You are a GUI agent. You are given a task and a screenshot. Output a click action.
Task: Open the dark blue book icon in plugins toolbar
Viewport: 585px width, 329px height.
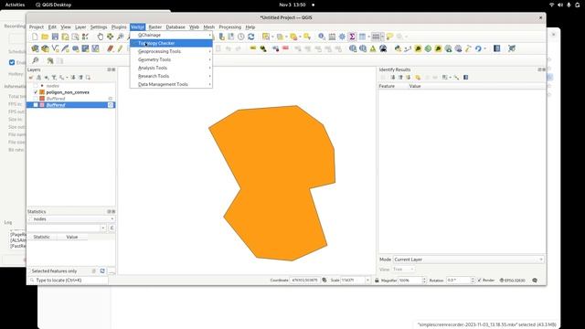pos(496,48)
